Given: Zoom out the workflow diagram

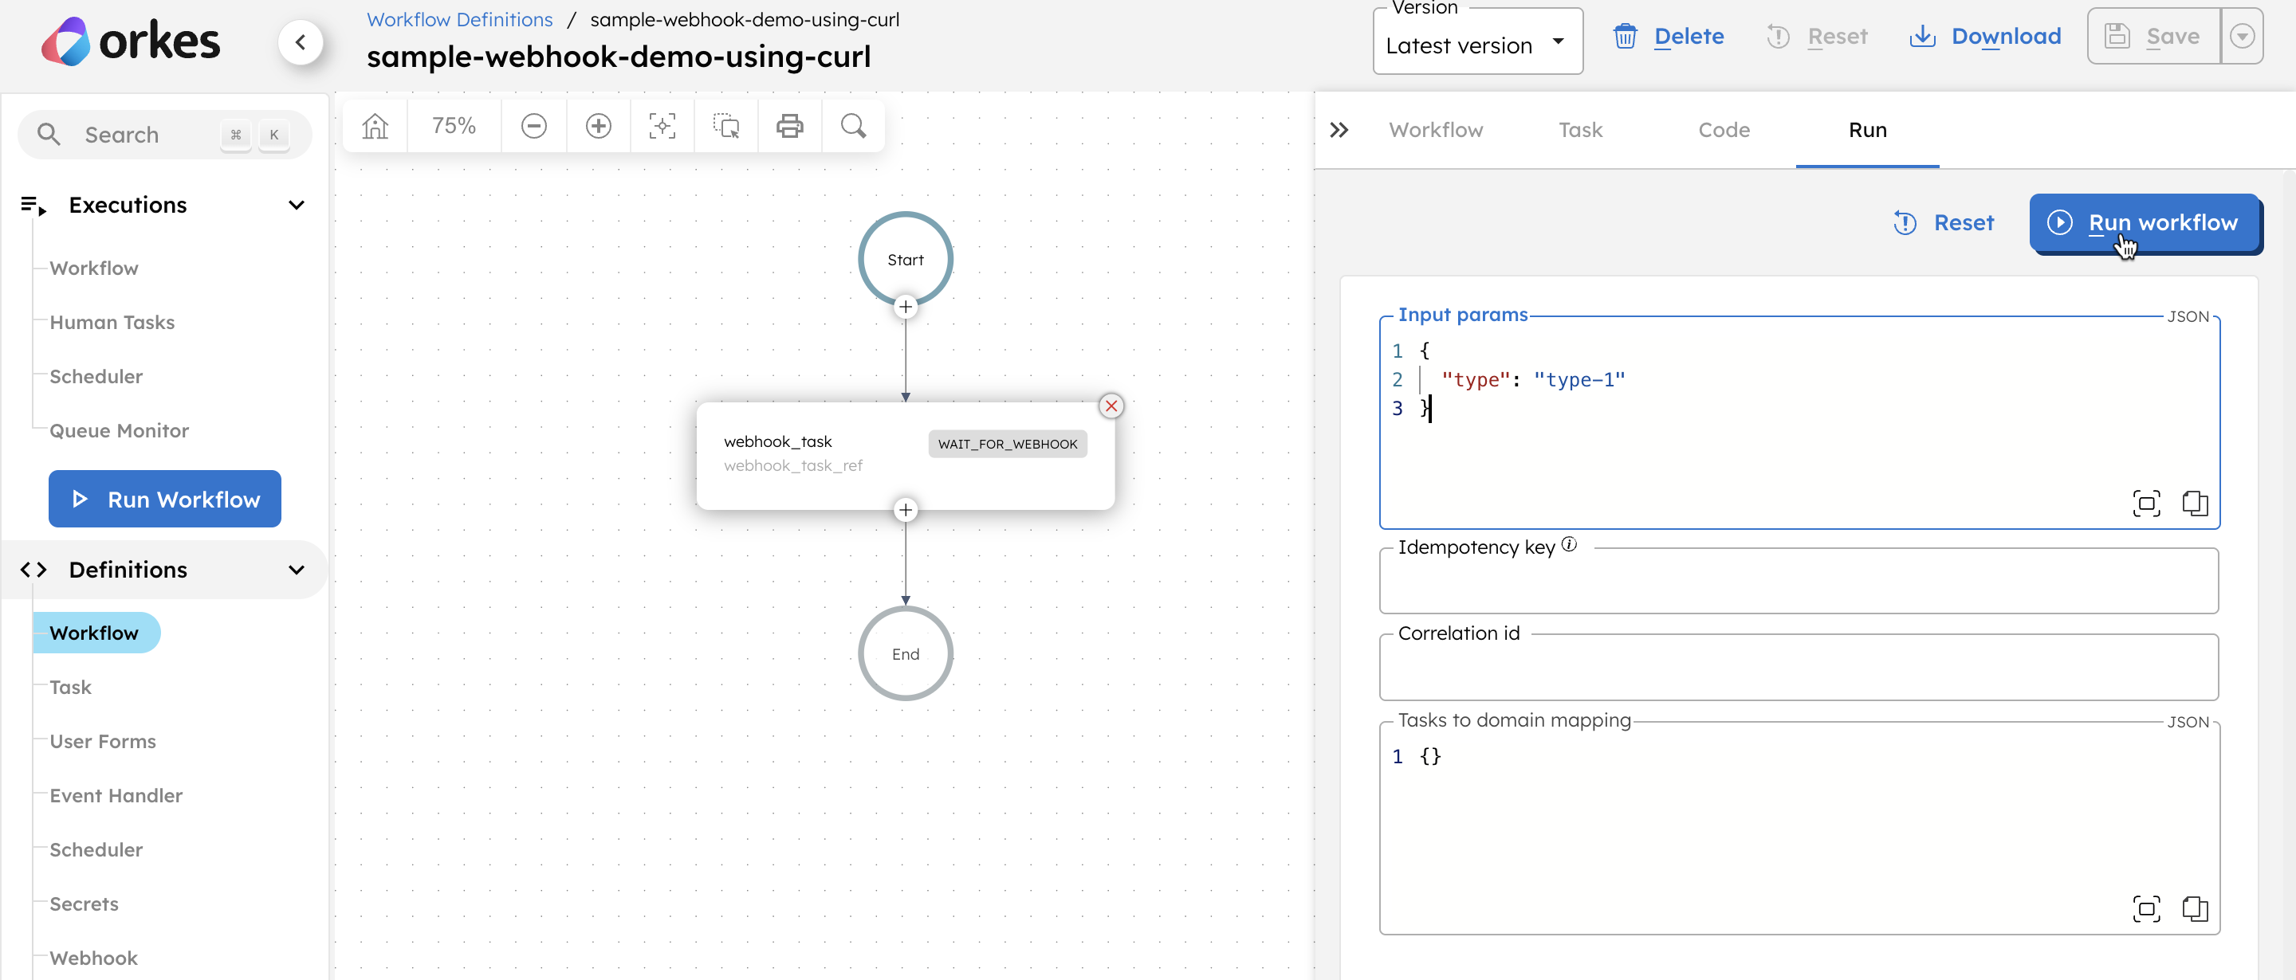Looking at the screenshot, I should pyautogui.click(x=534, y=126).
